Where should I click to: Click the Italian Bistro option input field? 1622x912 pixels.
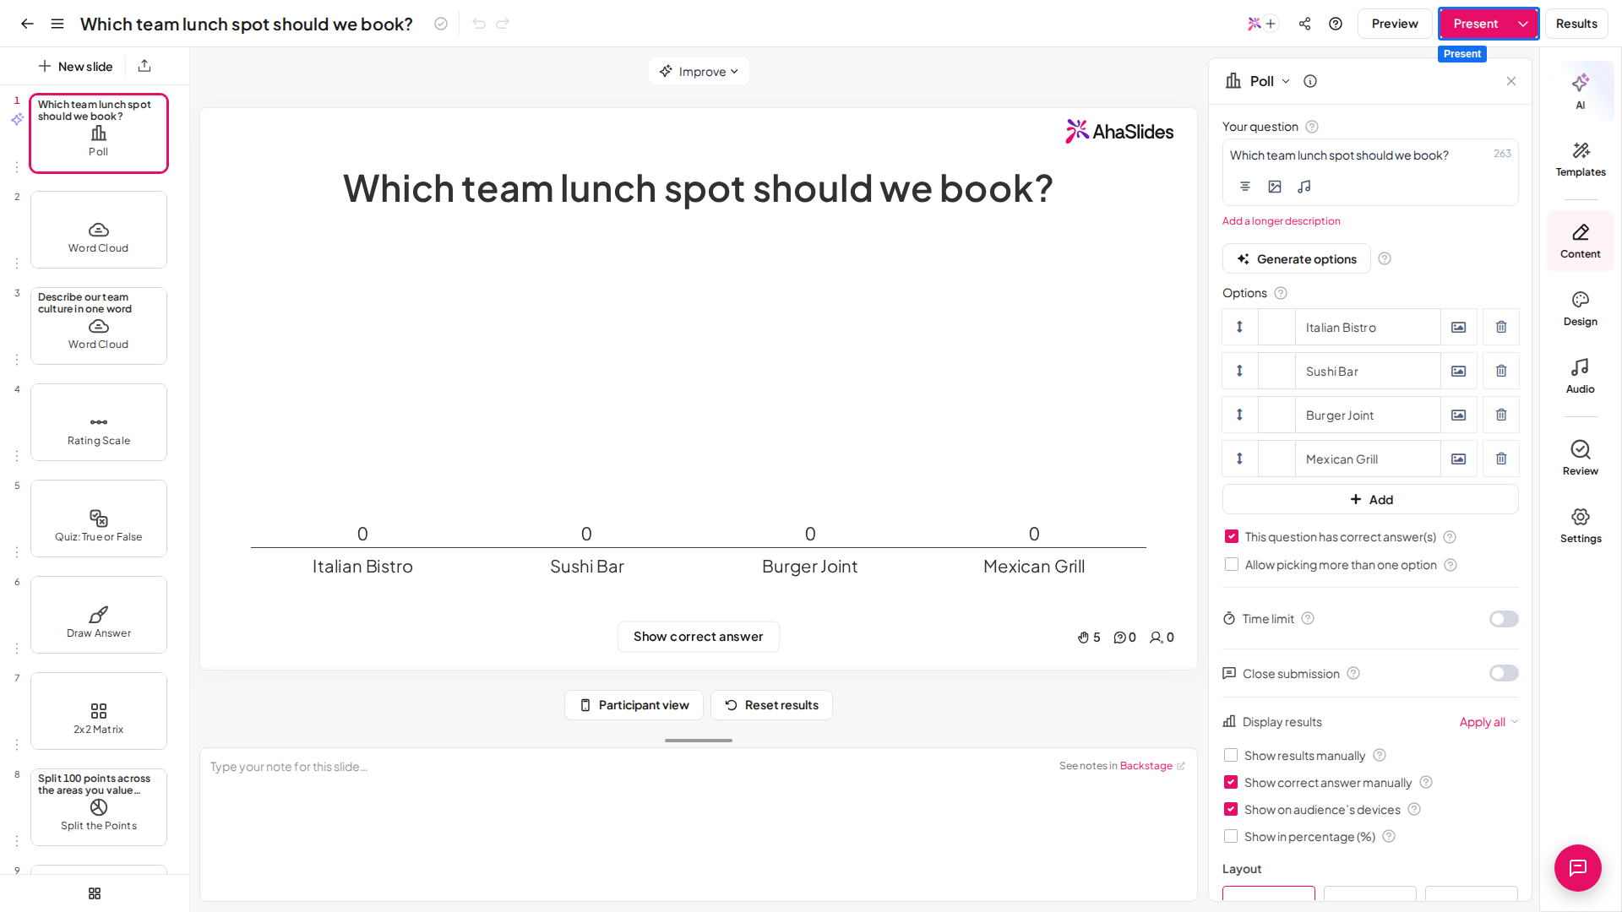[x=1368, y=327]
